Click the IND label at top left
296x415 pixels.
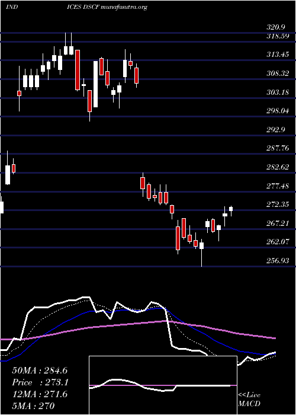(x=12, y=7)
